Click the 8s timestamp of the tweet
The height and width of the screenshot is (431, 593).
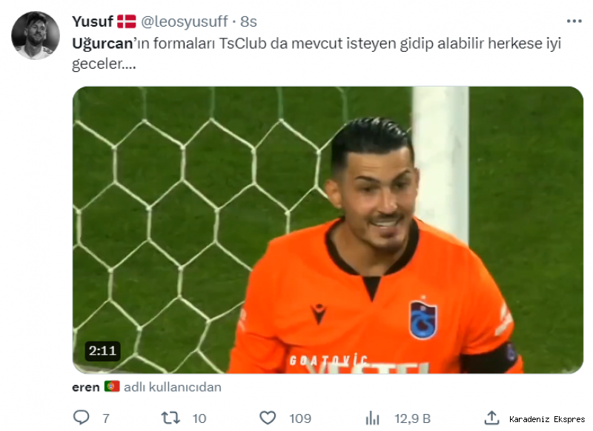[248, 21]
